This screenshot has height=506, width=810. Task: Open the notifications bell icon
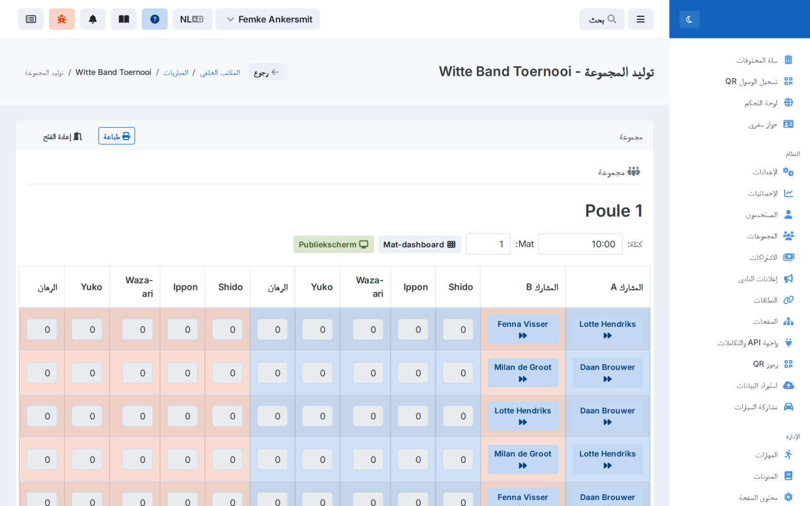coord(93,19)
